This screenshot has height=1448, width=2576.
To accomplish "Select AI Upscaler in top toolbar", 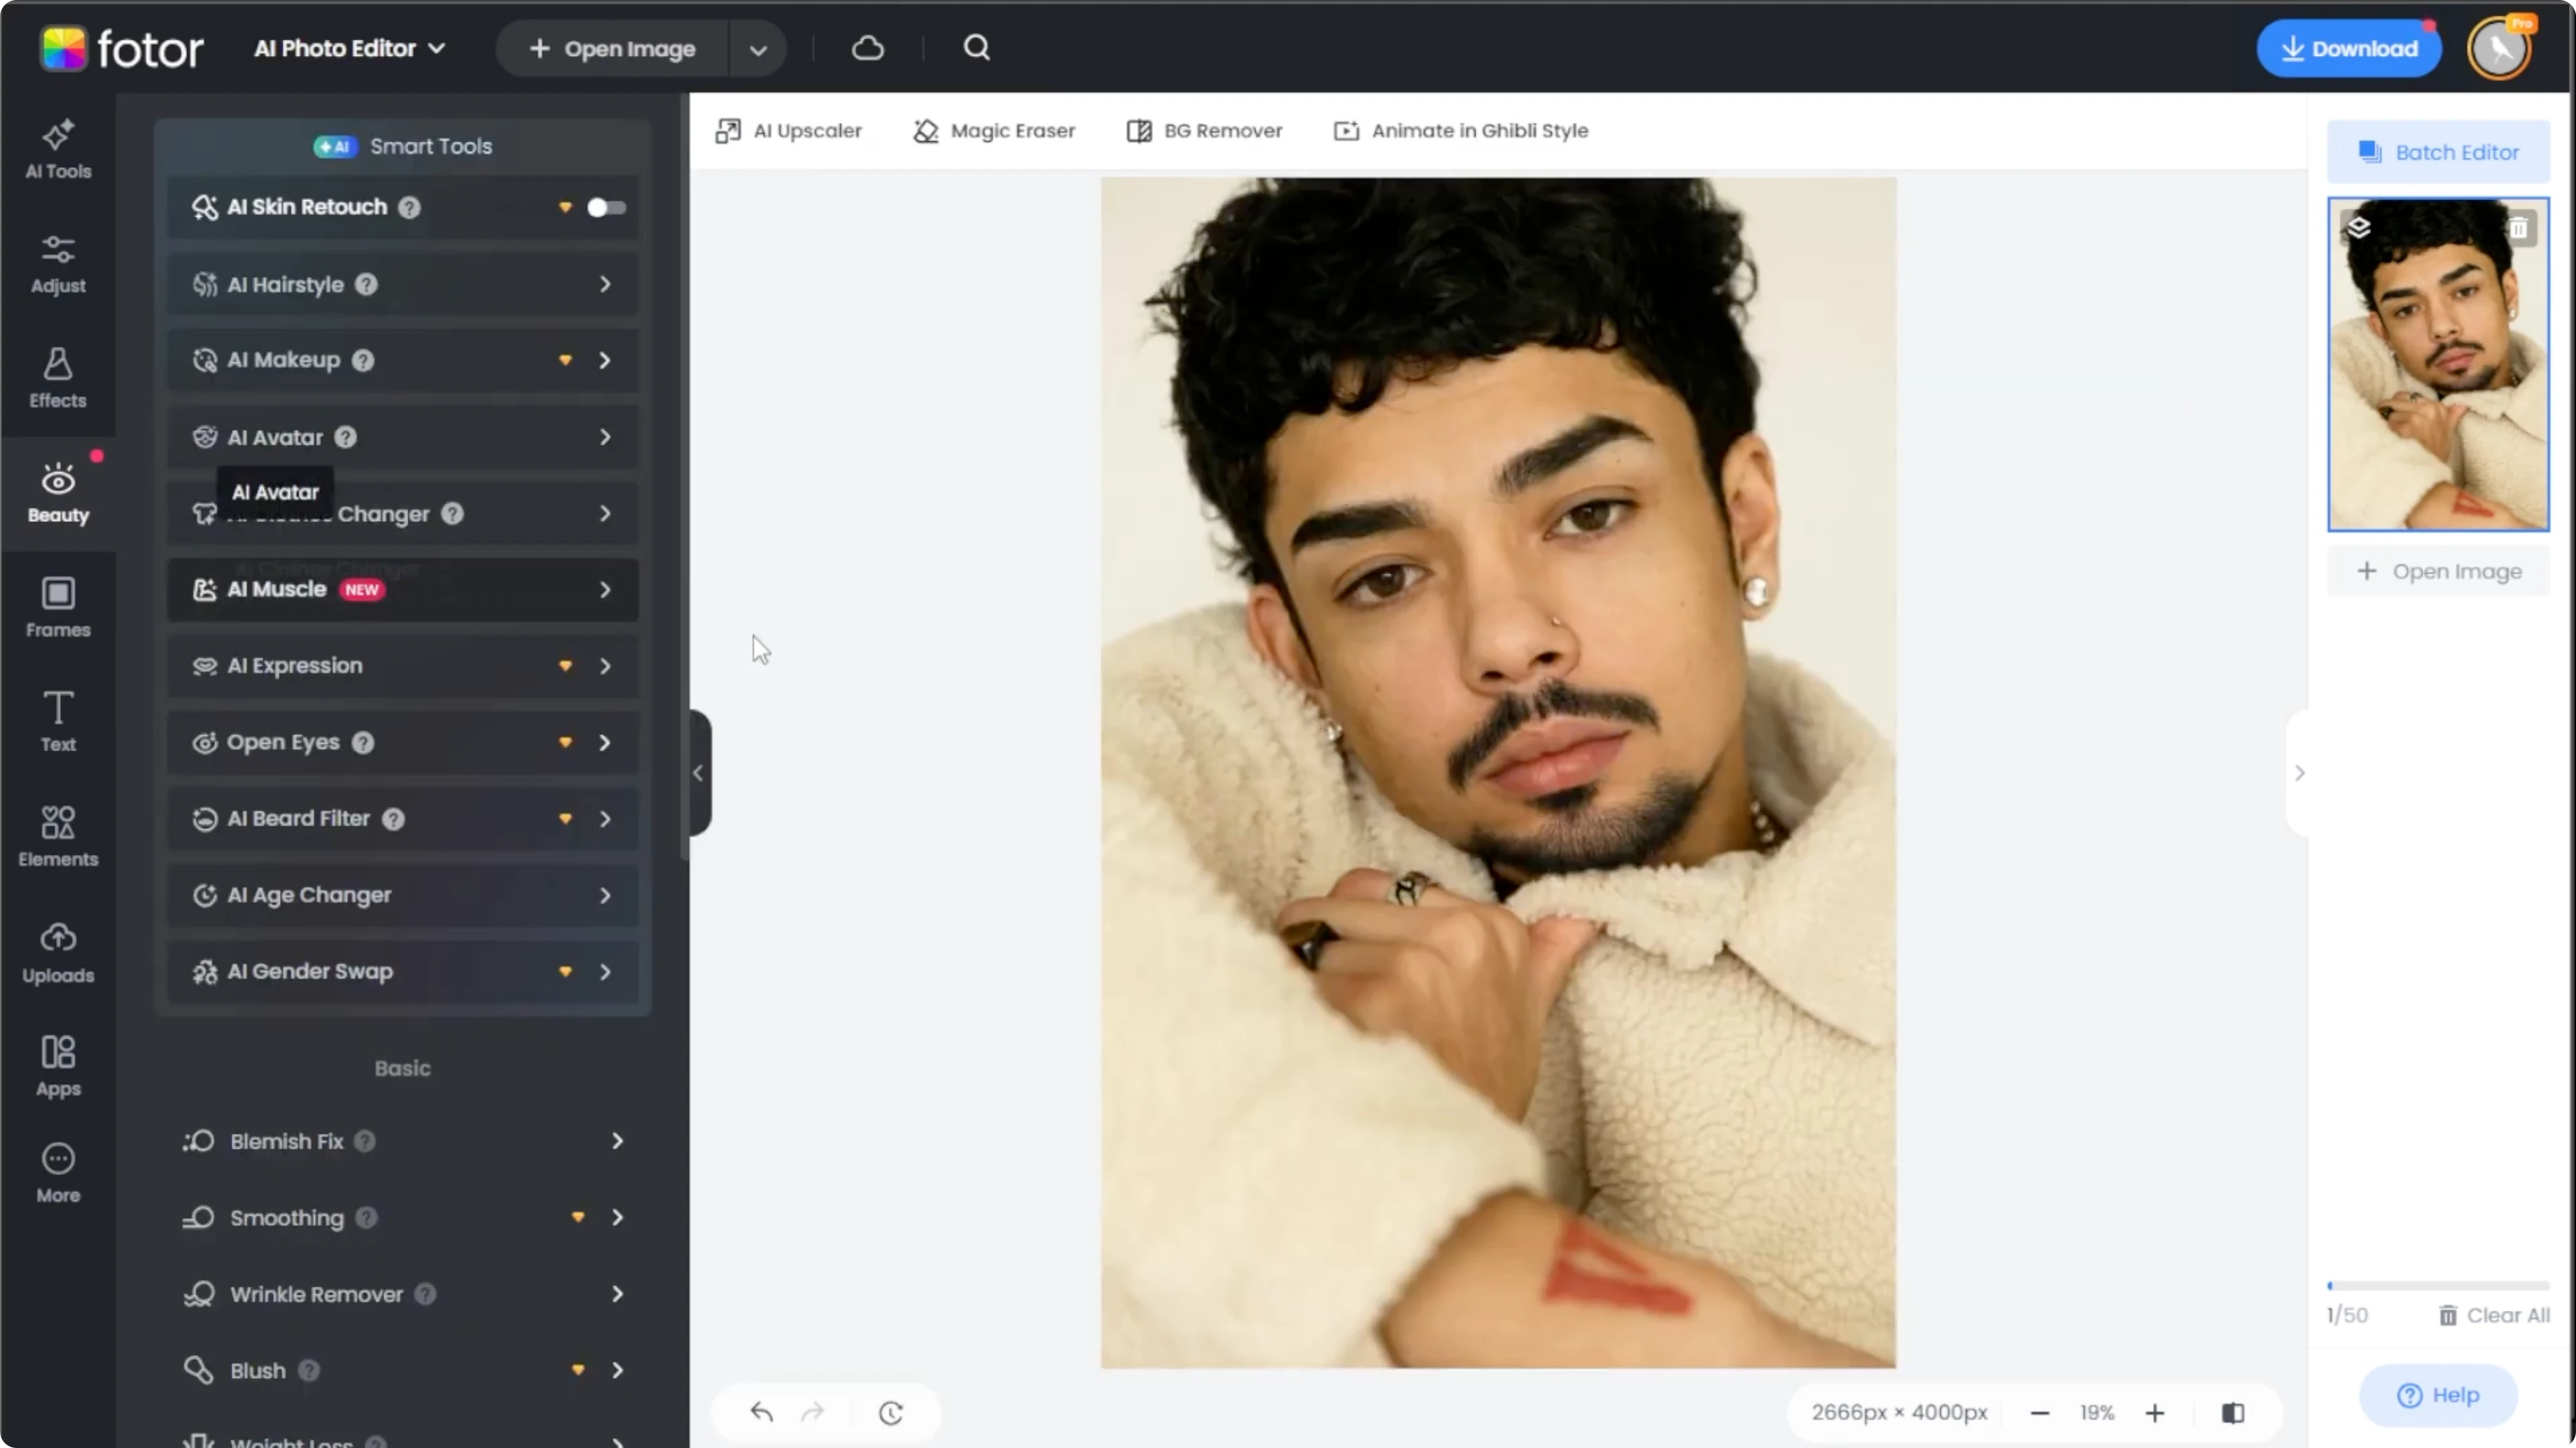I will pos(788,131).
